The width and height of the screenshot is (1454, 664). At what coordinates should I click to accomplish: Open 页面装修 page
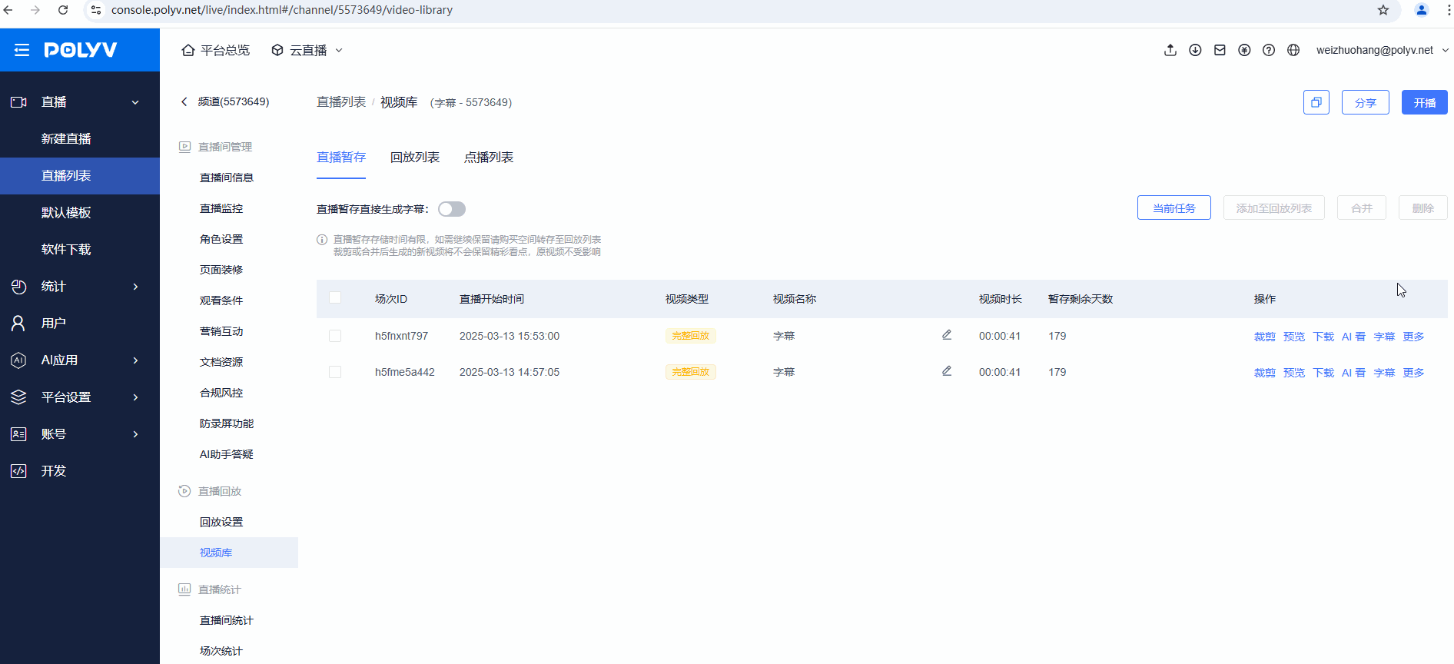point(221,270)
